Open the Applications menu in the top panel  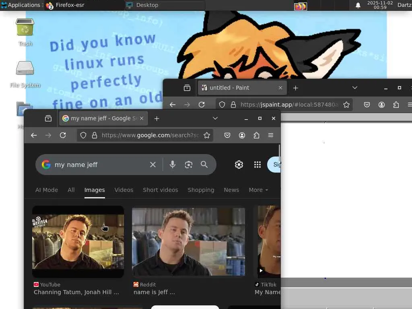(22, 5)
